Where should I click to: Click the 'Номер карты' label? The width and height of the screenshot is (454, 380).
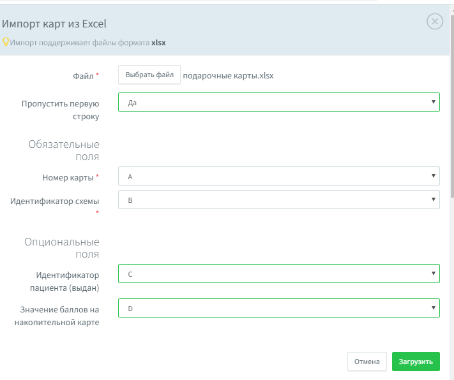pos(68,177)
